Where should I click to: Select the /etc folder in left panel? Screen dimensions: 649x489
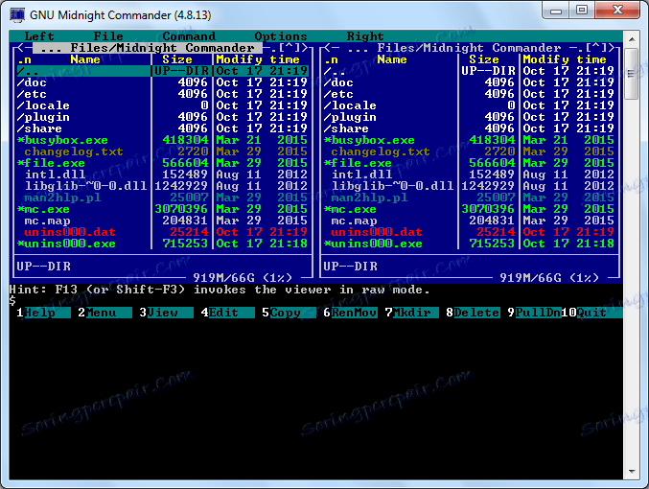pyautogui.click(x=163, y=94)
